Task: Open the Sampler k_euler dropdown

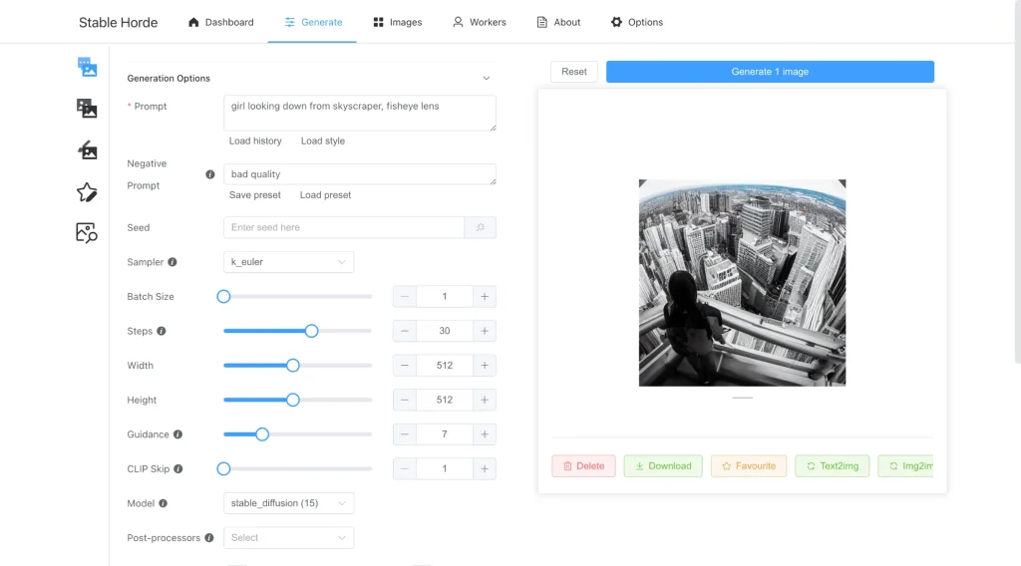Action: tap(288, 262)
